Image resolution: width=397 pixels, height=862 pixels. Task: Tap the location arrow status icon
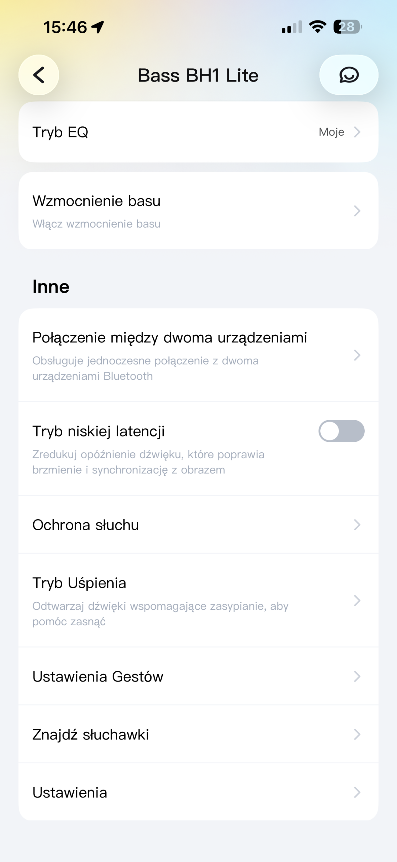(x=98, y=27)
